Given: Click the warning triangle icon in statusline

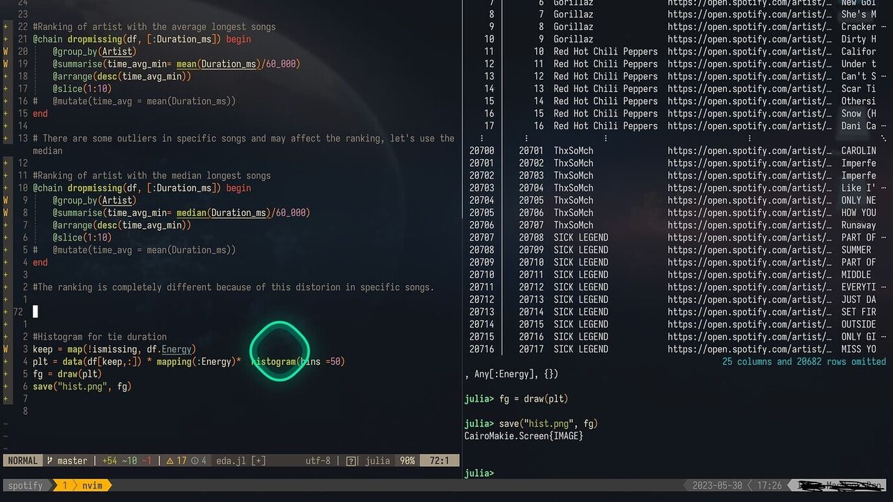Looking at the screenshot, I should [x=170, y=461].
